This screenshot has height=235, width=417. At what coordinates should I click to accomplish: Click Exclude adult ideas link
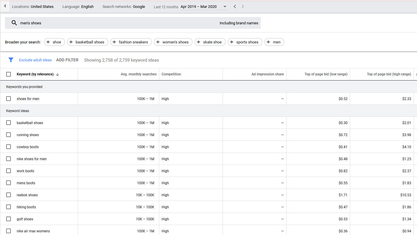pos(35,60)
